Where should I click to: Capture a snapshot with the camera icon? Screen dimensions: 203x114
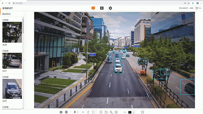pyautogui.click(x=61, y=112)
